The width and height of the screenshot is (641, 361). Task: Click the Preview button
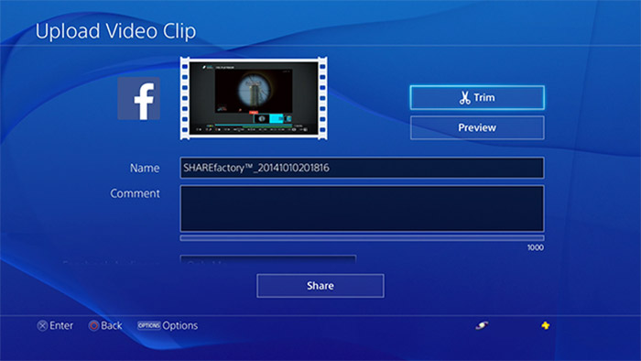pyautogui.click(x=477, y=127)
